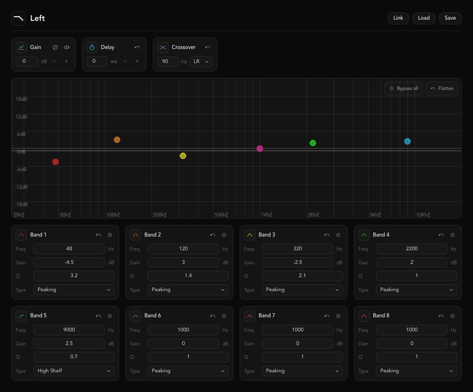
Task: Open Band 6 Type dropdown
Action: (x=188, y=371)
